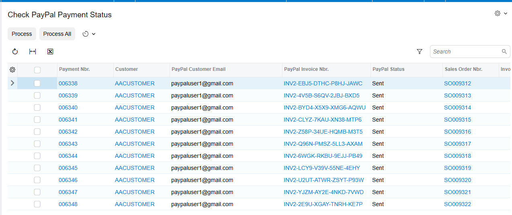Click the fit columns to width icon
The width and height of the screenshot is (512, 215).
point(33,52)
